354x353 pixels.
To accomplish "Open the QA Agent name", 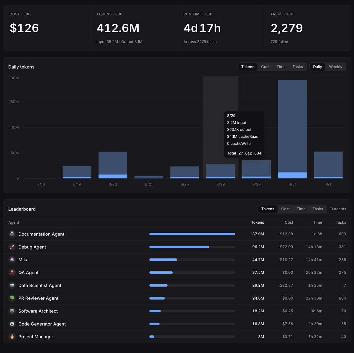I will 28,273.
